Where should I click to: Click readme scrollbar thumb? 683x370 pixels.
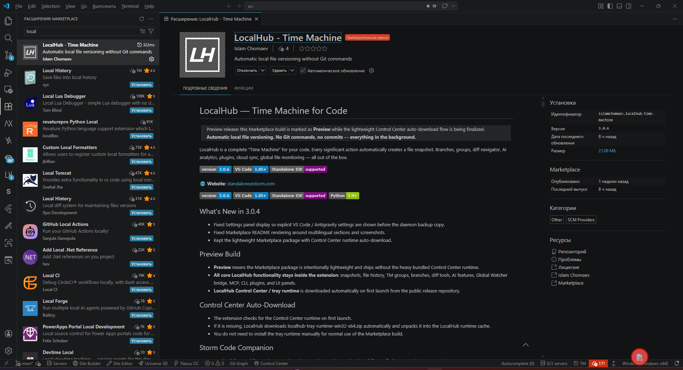coord(543,104)
